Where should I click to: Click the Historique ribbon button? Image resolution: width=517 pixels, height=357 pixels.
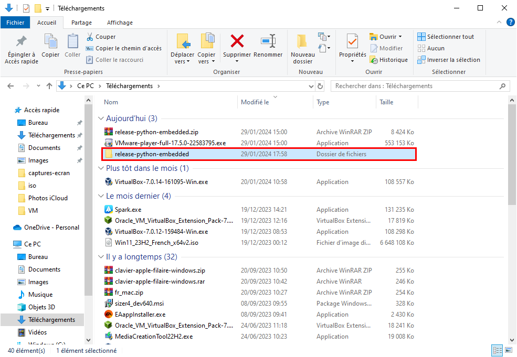[389, 60]
